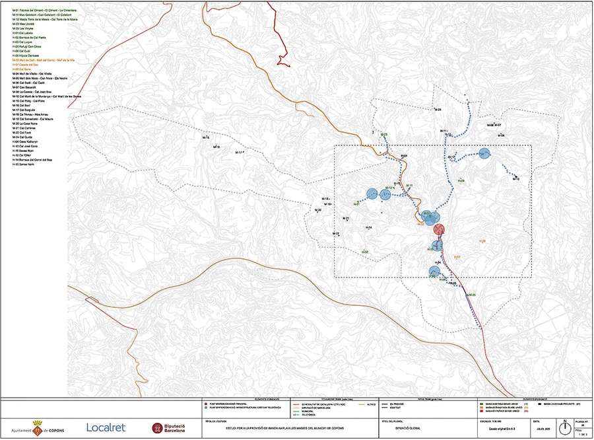
Task: Click the M-23 marker label
Action: point(383,135)
